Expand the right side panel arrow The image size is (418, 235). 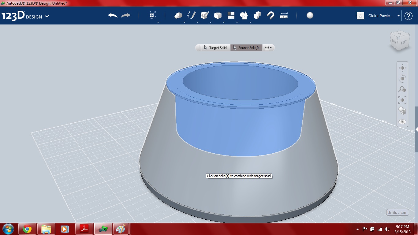(x=416, y=130)
